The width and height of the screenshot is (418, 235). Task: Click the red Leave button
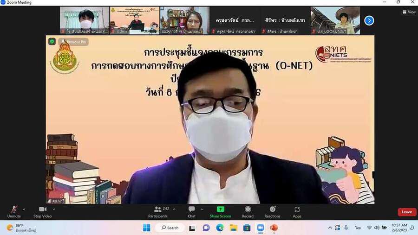pyautogui.click(x=406, y=212)
